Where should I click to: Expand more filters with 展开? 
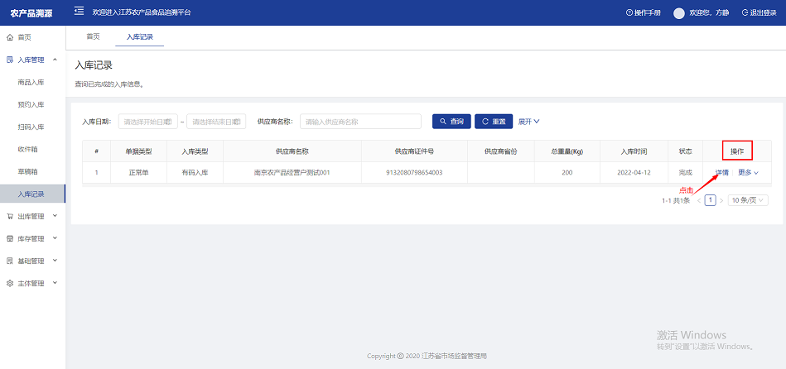[x=528, y=122]
